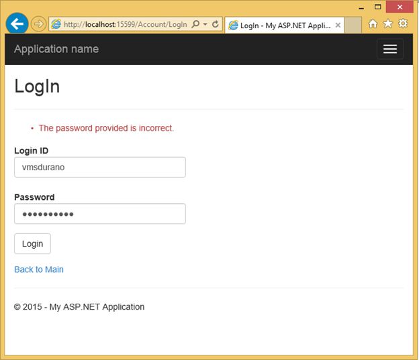This screenshot has width=419, height=360.
Task: Click the IE page icon in address bar
Action: coord(56,24)
